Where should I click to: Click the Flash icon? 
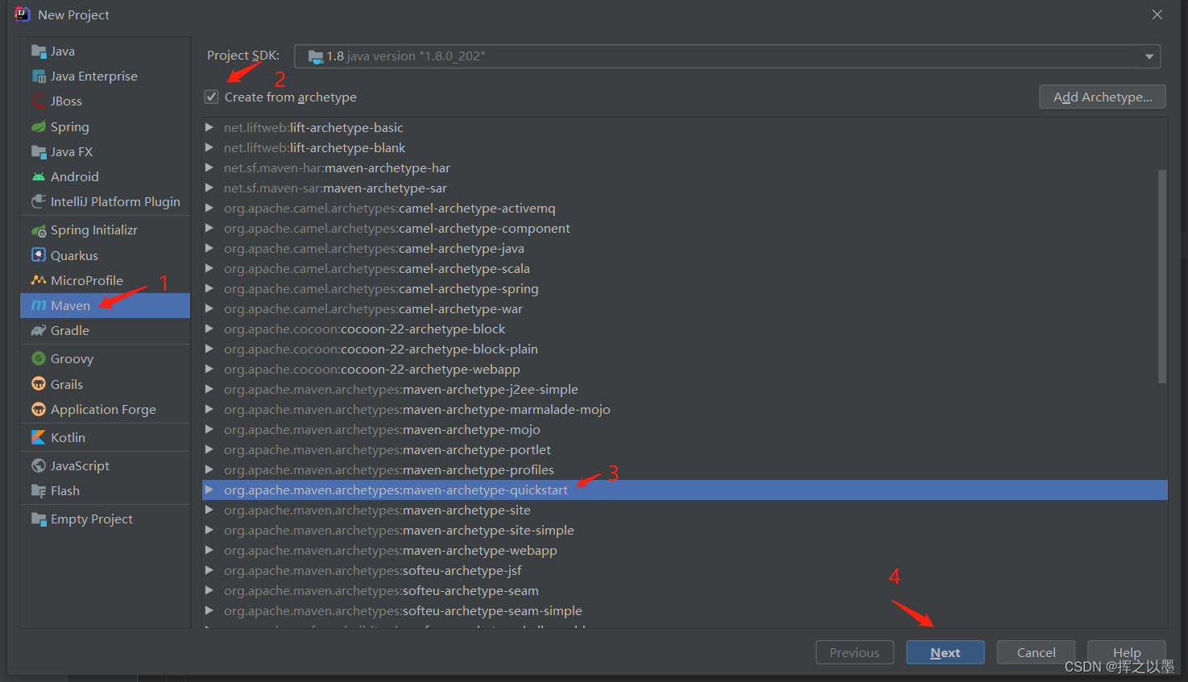click(39, 490)
